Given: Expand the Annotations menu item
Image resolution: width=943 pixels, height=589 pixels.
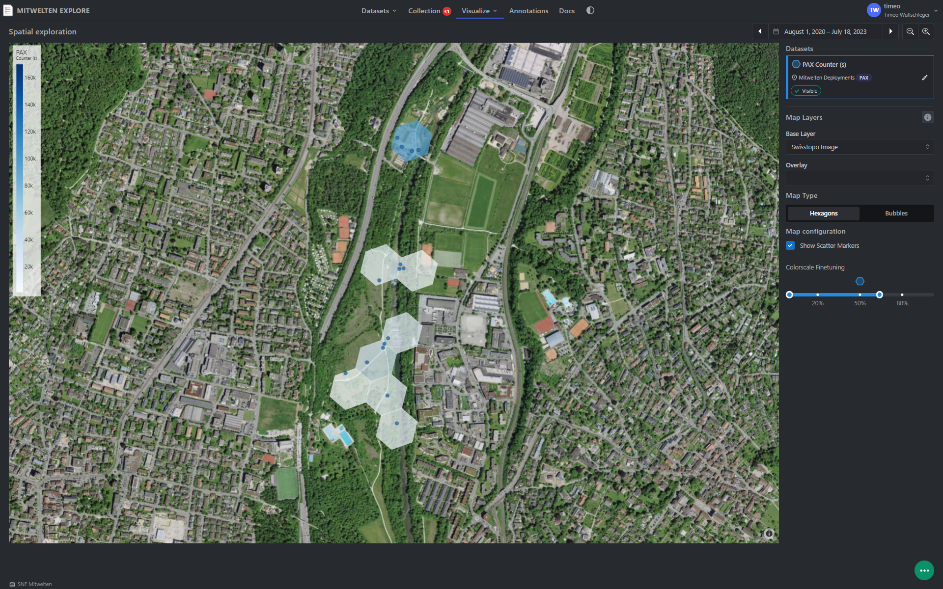Looking at the screenshot, I should click(529, 11).
